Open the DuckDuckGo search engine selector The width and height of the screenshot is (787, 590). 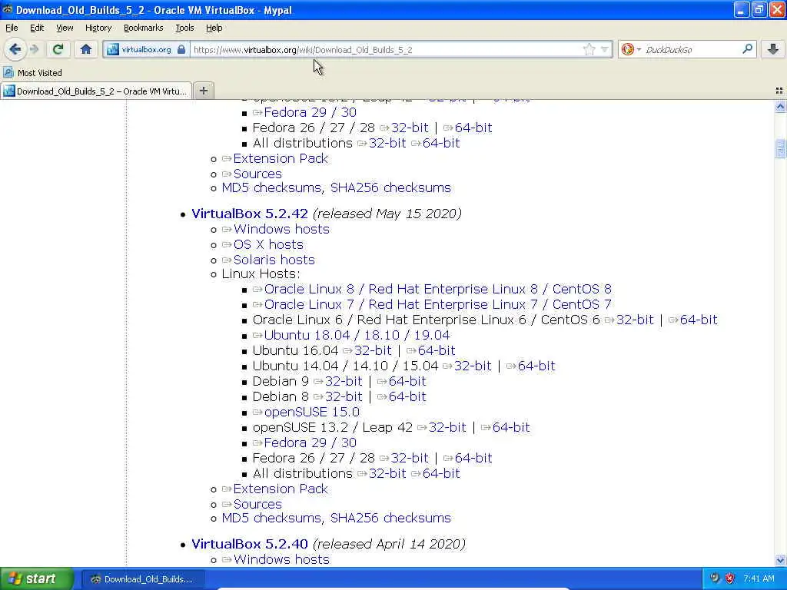coord(631,50)
